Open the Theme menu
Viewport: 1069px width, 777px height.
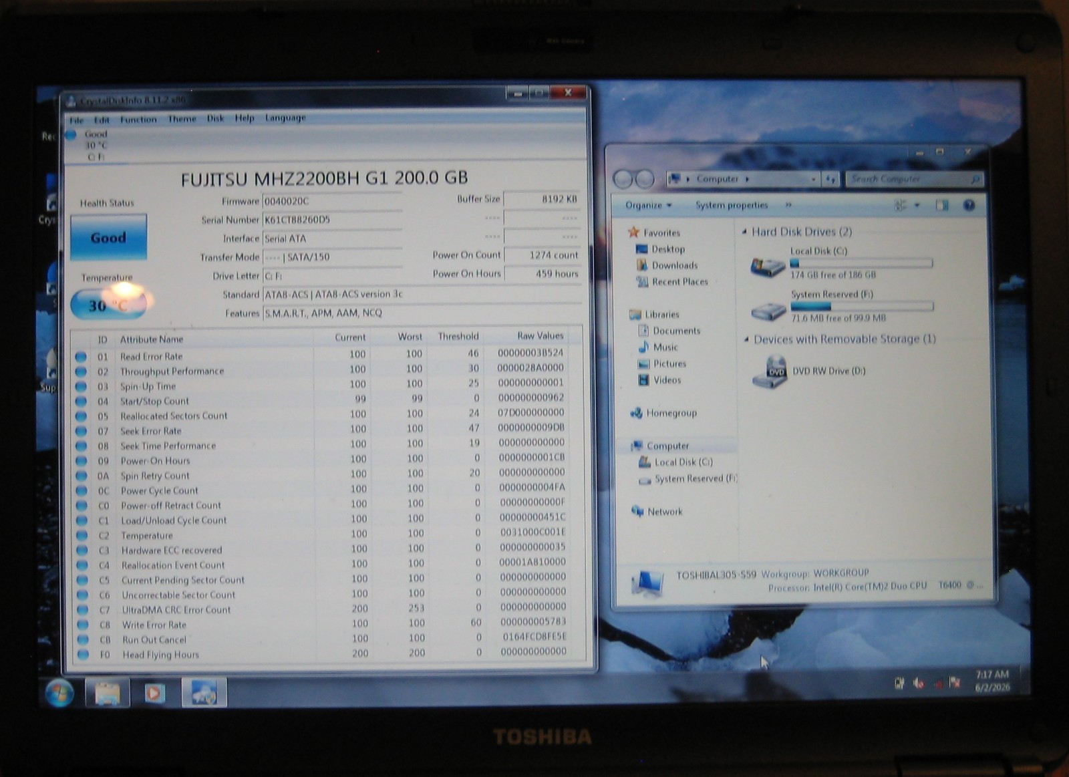(x=182, y=119)
